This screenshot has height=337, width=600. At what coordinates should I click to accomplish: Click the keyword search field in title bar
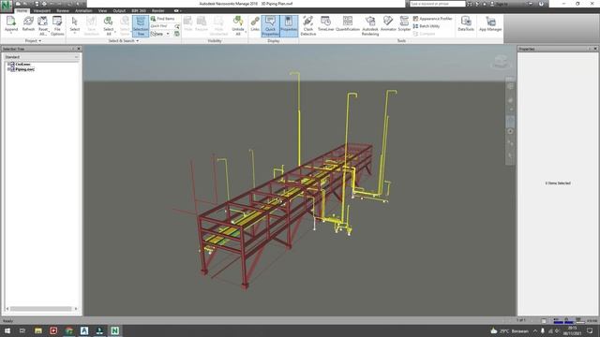[438, 4]
